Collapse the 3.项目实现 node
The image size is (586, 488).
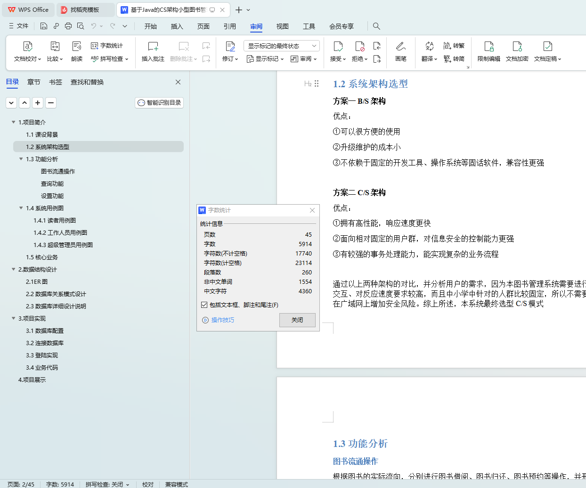coord(13,318)
